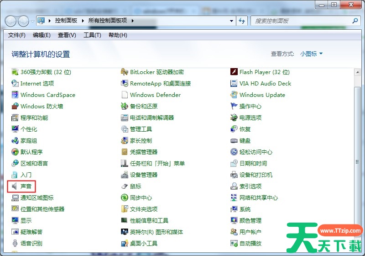Open the 声音 (Sound) speaker icon
The width and height of the screenshot is (365, 256).
[15, 187]
